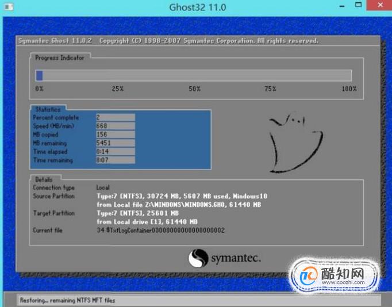The image size is (392, 307).
Task: Click the 75% progress marker label
Action: pyautogui.click(x=270, y=89)
